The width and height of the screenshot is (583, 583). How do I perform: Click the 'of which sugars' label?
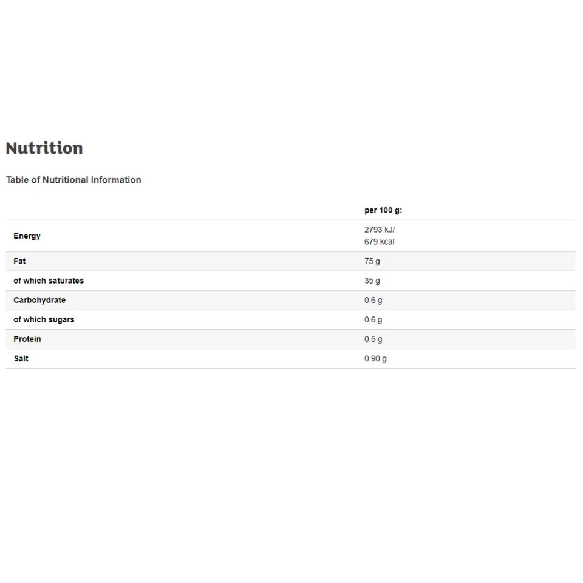[44, 319]
